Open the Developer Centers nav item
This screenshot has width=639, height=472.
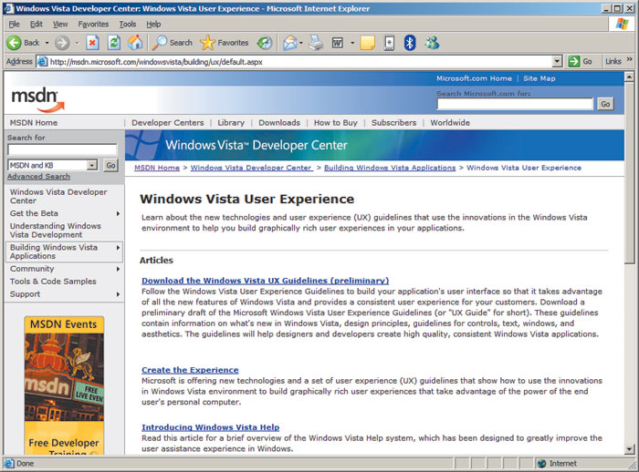[x=167, y=123]
